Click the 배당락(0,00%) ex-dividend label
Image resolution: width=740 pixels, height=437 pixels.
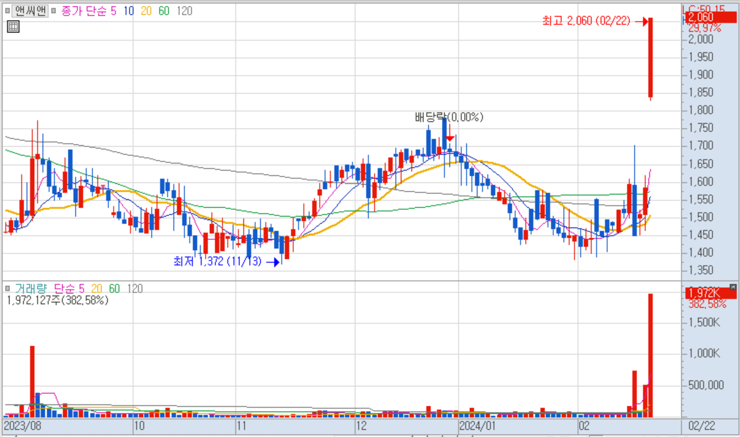(x=449, y=117)
